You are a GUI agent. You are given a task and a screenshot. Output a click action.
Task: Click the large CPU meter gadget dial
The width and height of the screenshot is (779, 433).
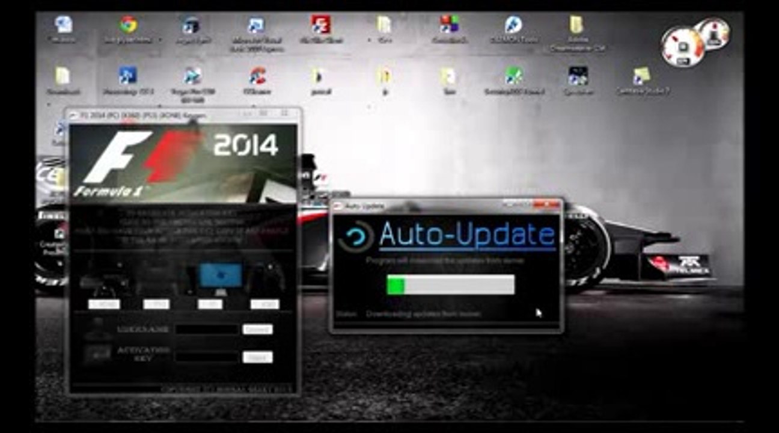click(x=683, y=47)
